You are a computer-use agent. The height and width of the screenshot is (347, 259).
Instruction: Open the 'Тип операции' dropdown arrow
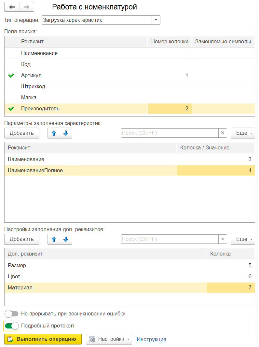156,20
